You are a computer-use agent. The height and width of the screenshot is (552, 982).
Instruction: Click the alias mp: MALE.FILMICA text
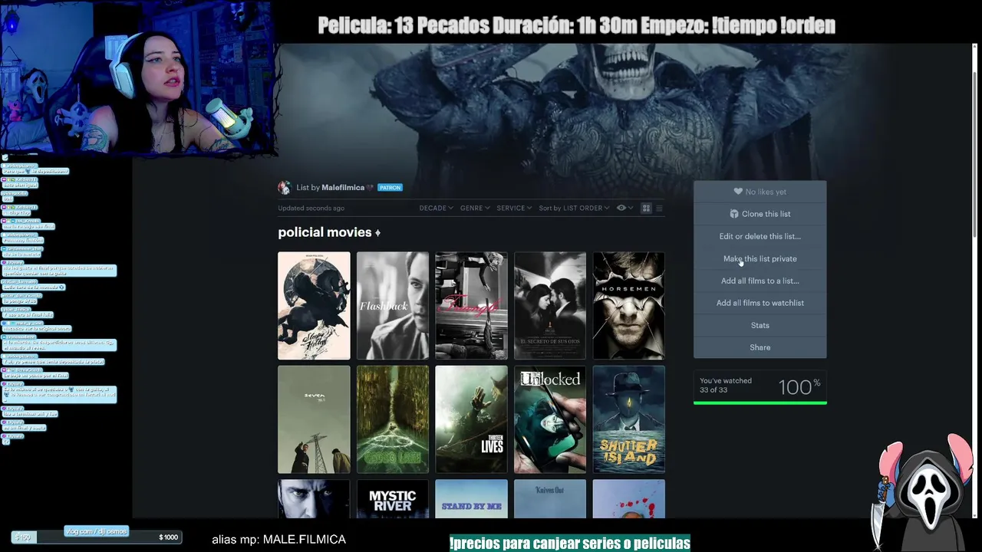click(x=278, y=540)
